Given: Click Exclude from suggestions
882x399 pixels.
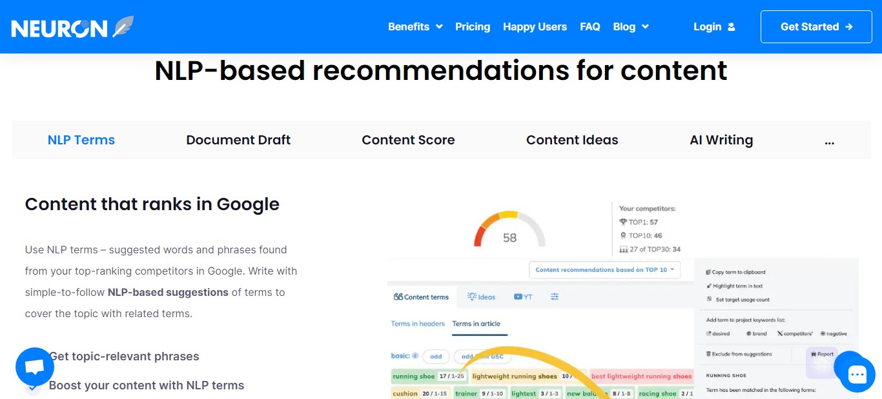Looking at the screenshot, I should (739, 354).
